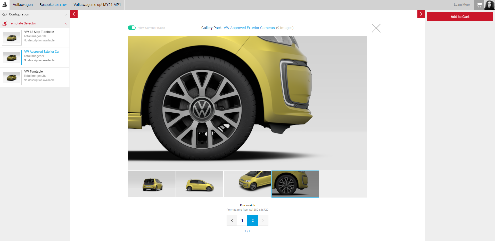Click the Configuration section label
The image size is (495, 241).
coord(19,14)
